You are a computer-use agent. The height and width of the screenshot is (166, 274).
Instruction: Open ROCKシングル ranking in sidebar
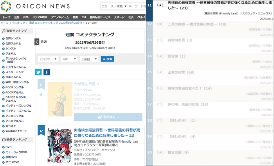(14, 87)
